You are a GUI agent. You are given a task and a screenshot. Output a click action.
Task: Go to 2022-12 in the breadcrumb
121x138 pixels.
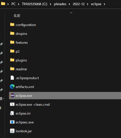[x=79, y=4]
